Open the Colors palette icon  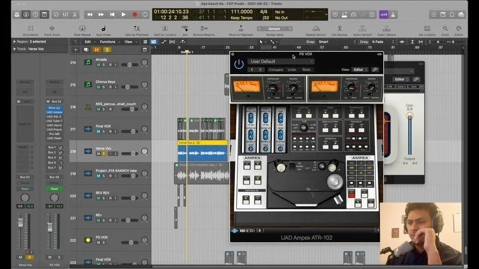(458, 29)
